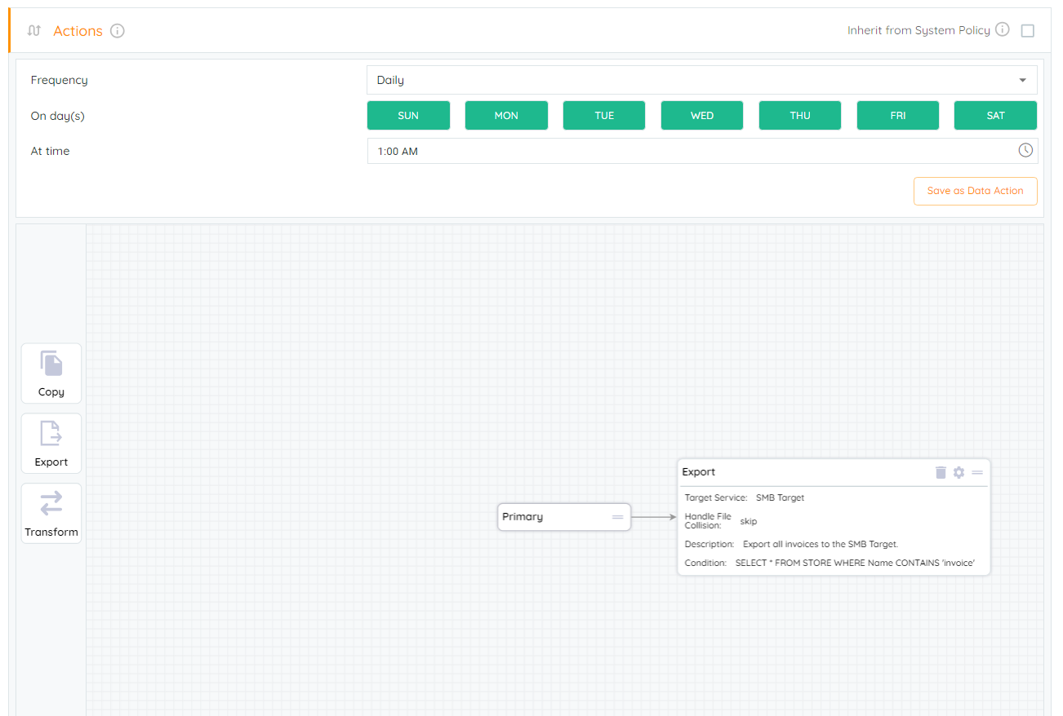Delete the Export node with trash icon
The width and height of the screenshot is (1063, 716).
(x=941, y=472)
